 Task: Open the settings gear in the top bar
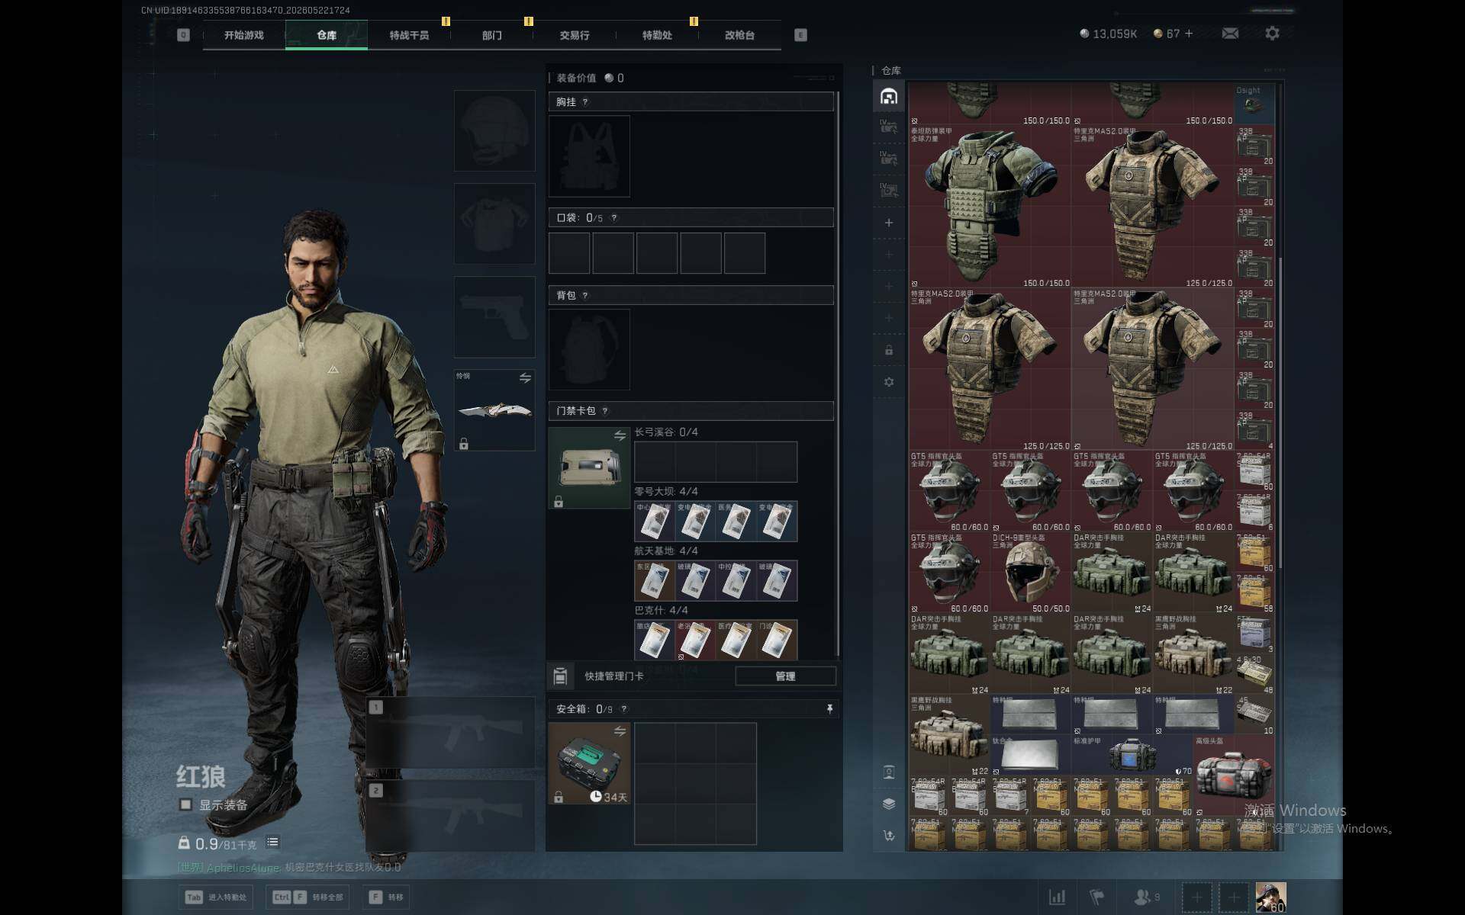(1272, 34)
